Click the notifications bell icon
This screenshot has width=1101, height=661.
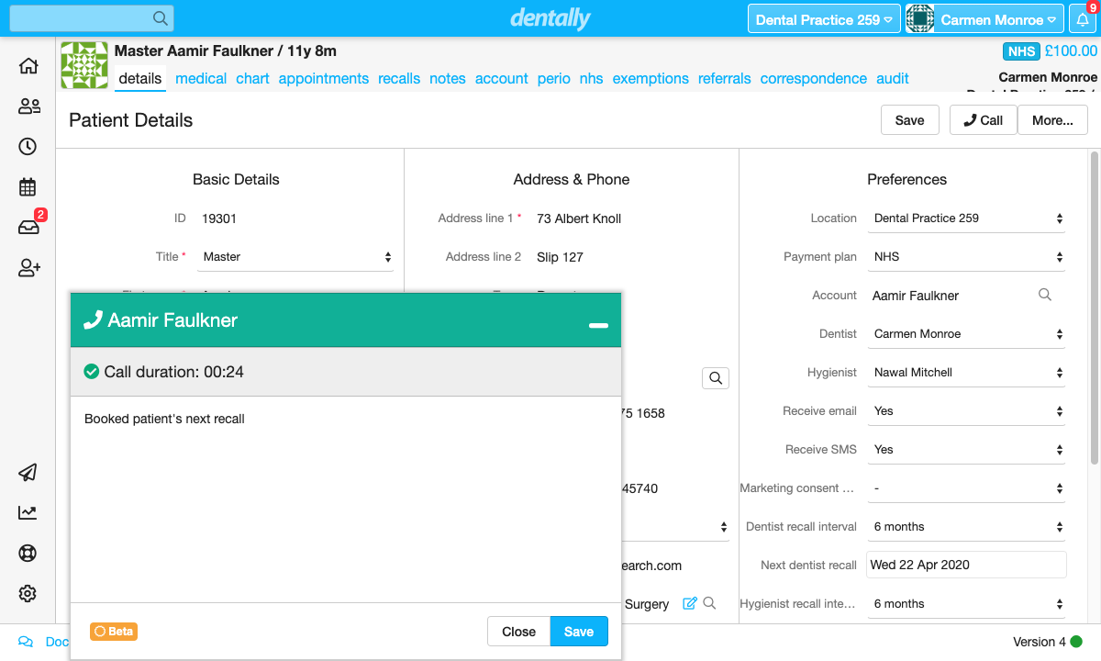tap(1083, 19)
